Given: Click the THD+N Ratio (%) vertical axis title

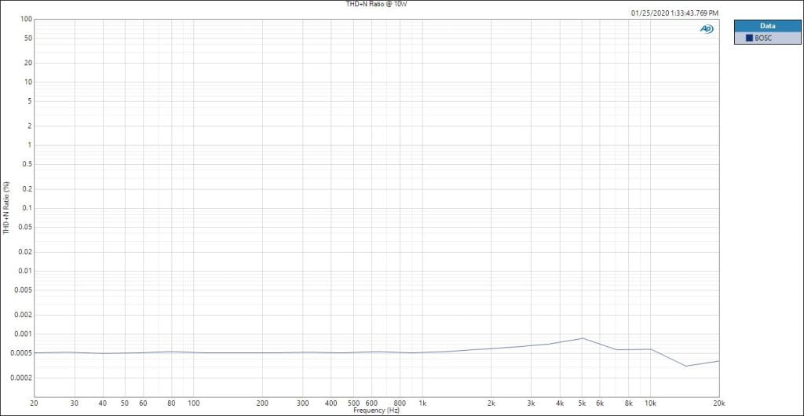Looking at the screenshot, I should (x=6, y=208).
